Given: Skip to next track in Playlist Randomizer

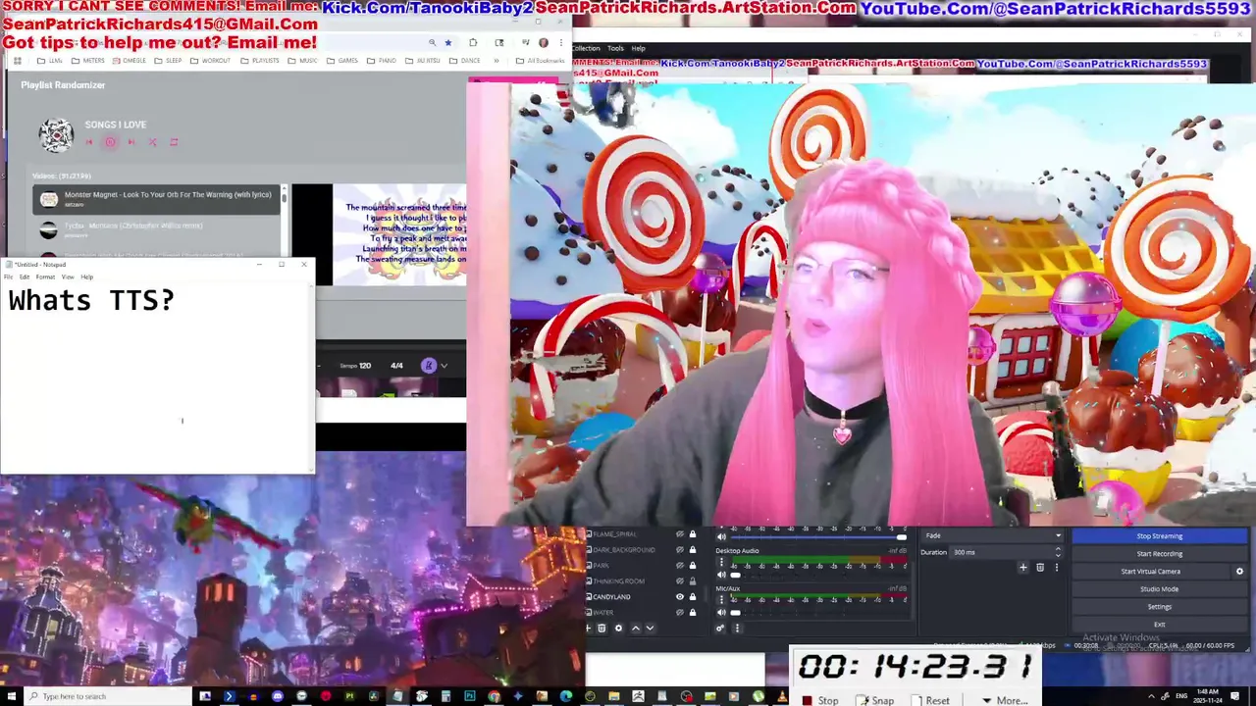Looking at the screenshot, I should (x=131, y=142).
